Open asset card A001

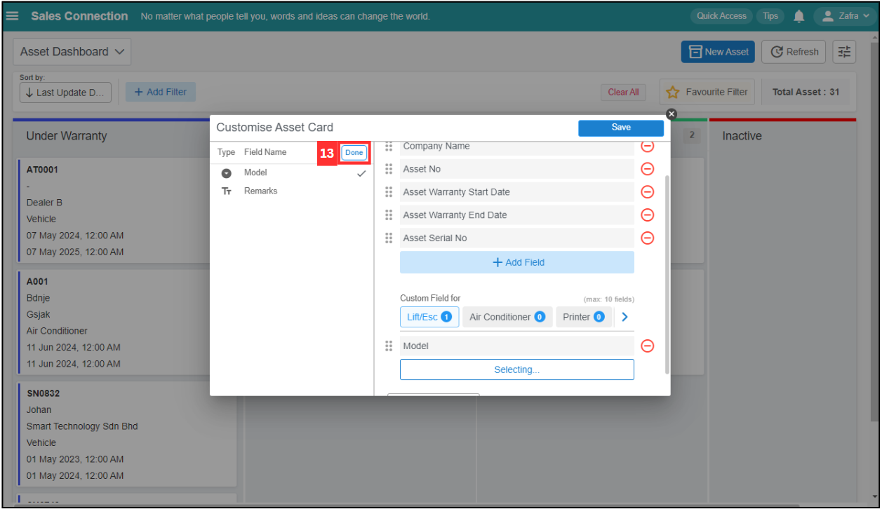tap(127, 323)
